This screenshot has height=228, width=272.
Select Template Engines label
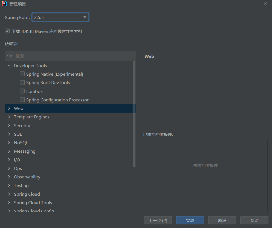tap(31, 117)
